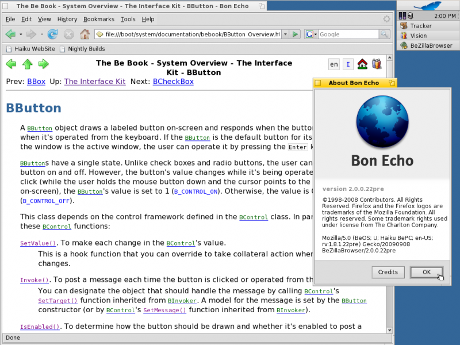Open the browser Home page
The height and width of the screenshot is (345, 460).
[x=85, y=34]
